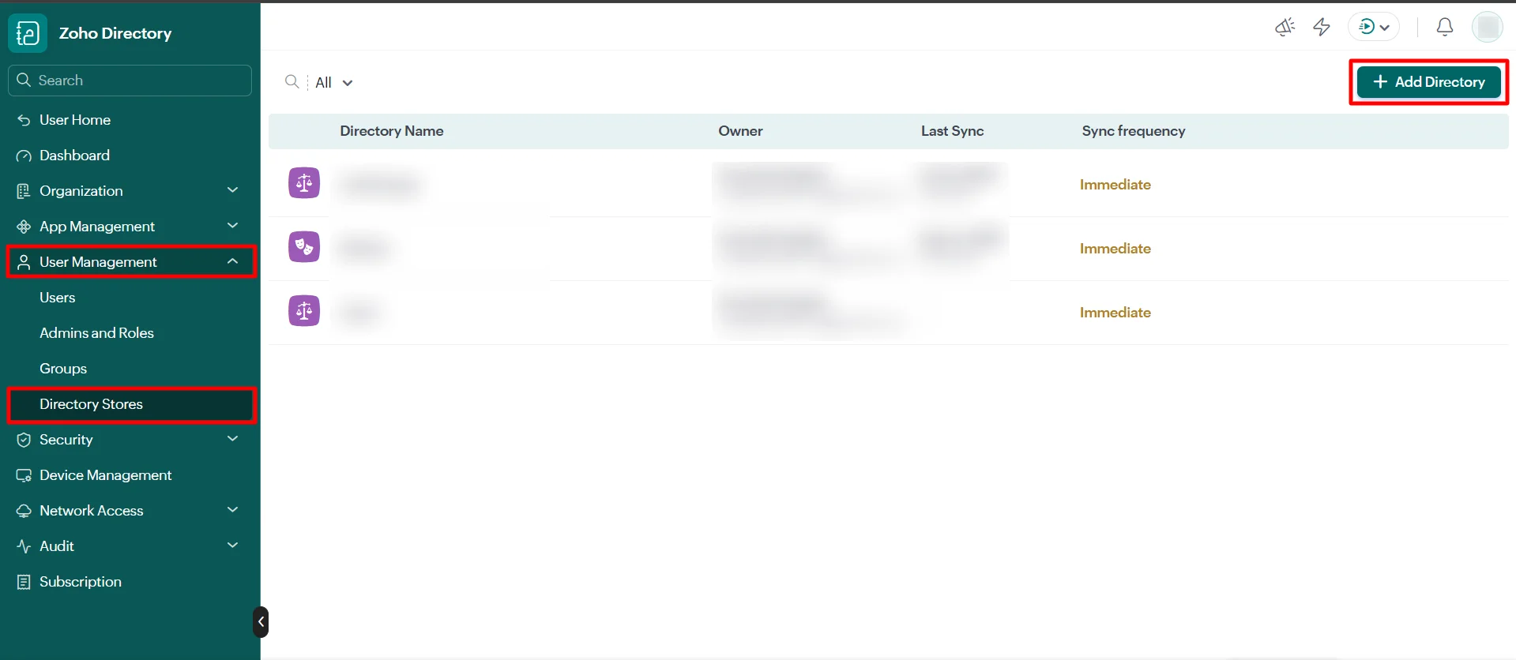Click the Network Access cloud icon
Image resolution: width=1516 pixels, height=660 pixels.
pyautogui.click(x=24, y=511)
